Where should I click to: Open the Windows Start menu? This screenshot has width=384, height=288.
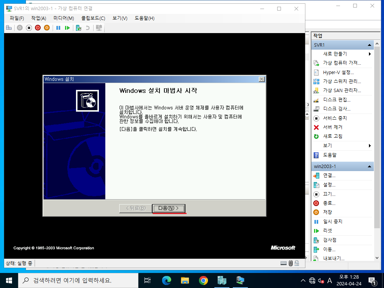[x=9, y=280]
